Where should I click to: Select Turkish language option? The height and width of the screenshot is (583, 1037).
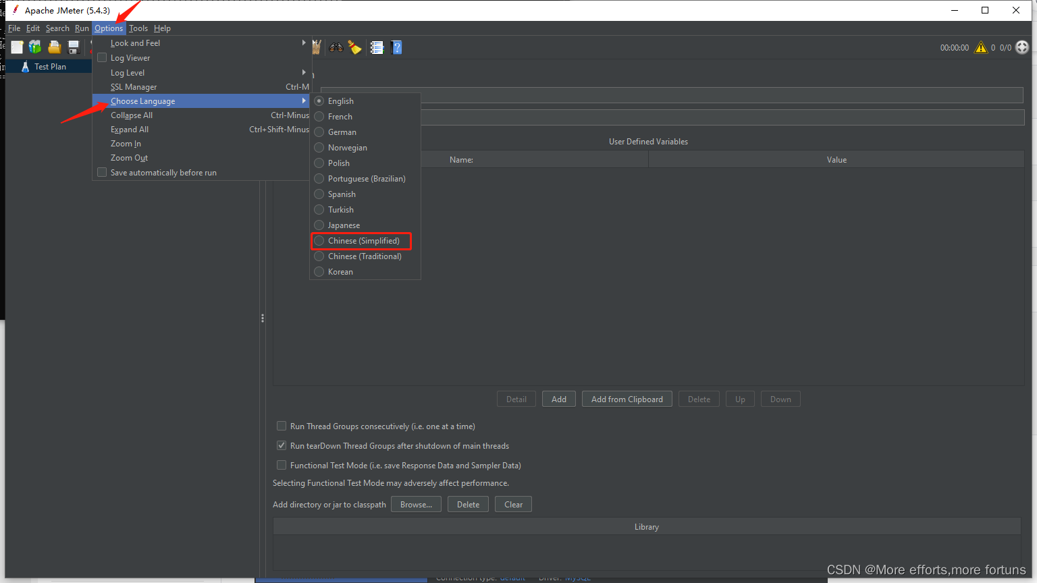coord(365,209)
